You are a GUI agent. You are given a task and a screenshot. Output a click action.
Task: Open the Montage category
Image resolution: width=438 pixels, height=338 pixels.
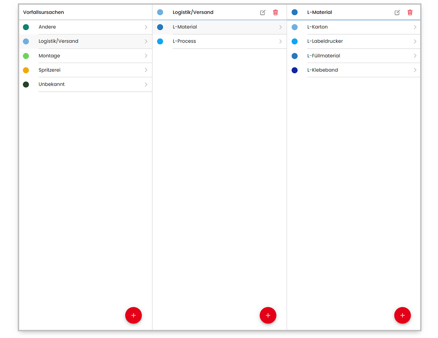pos(50,56)
